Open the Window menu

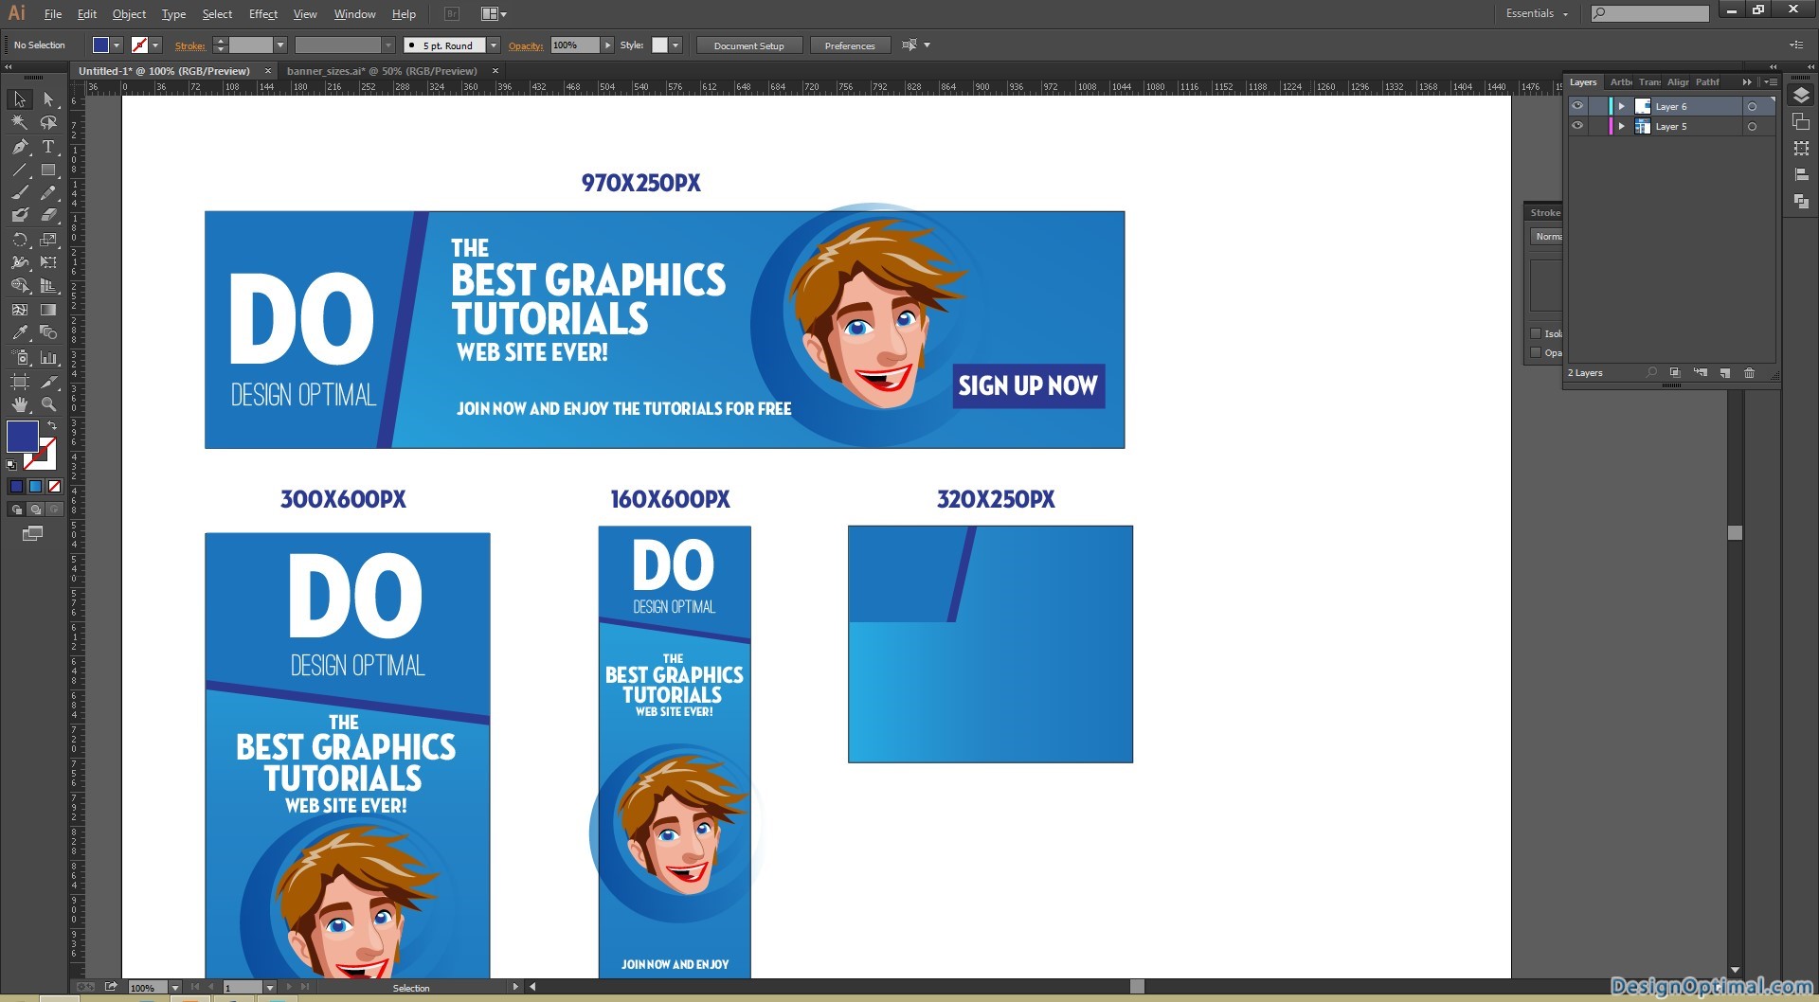tap(354, 14)
